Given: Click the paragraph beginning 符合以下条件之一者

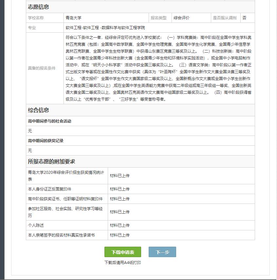Looking at the screenshot, I should pyautogui.click(x=158, y=68).
